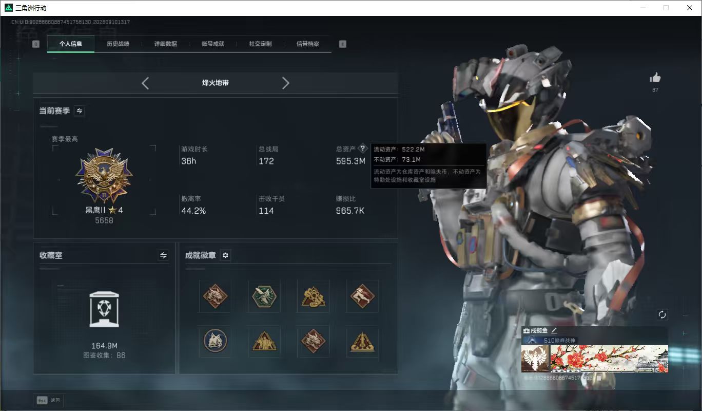Click the collection room display case icon
Viewport: 702px width, 411px height.
[x=104, y=309]
